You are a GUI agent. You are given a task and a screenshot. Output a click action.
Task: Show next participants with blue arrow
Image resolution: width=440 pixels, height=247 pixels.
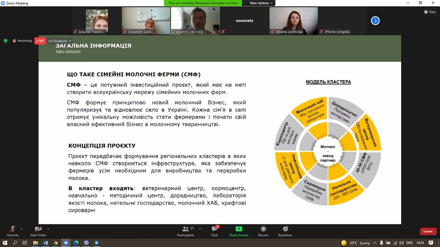pyautogui.click(x=375, y=21)
